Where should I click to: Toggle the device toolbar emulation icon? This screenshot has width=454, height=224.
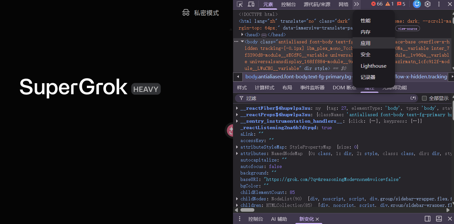click(x=251, y=4)
